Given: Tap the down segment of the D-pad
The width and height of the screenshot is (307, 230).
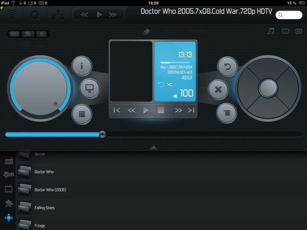Looking at the screenshot, I should (268, 108).
